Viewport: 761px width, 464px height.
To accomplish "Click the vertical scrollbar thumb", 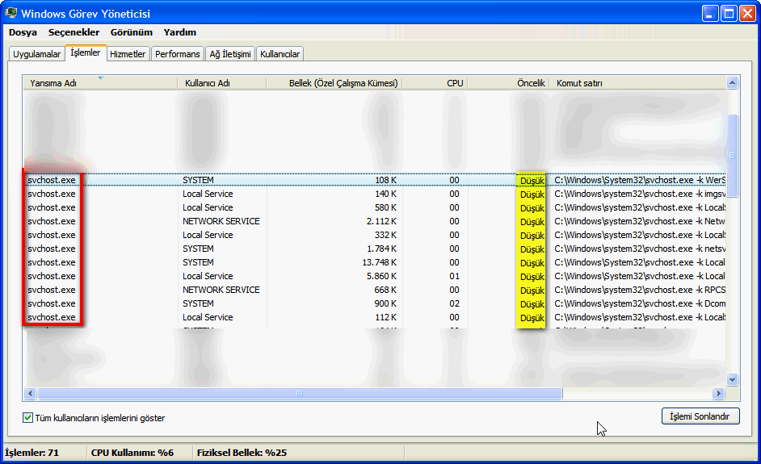I will tap(733, 156).
